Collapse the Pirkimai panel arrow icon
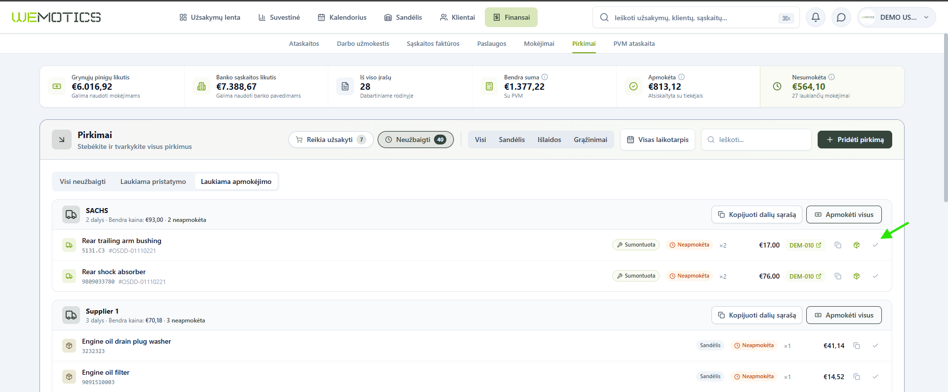This screenshot has height=392, width=948. (62, 140)
